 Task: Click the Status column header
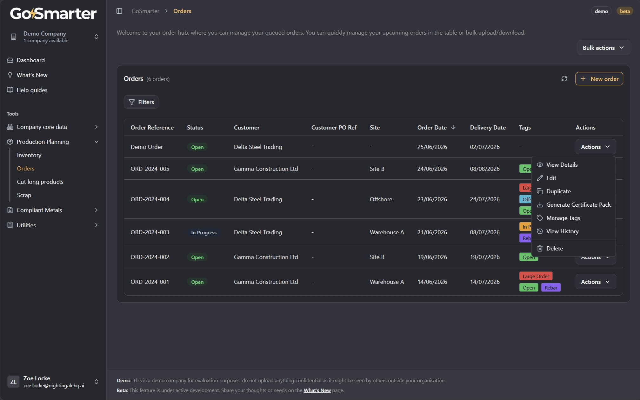pos(195,127)
